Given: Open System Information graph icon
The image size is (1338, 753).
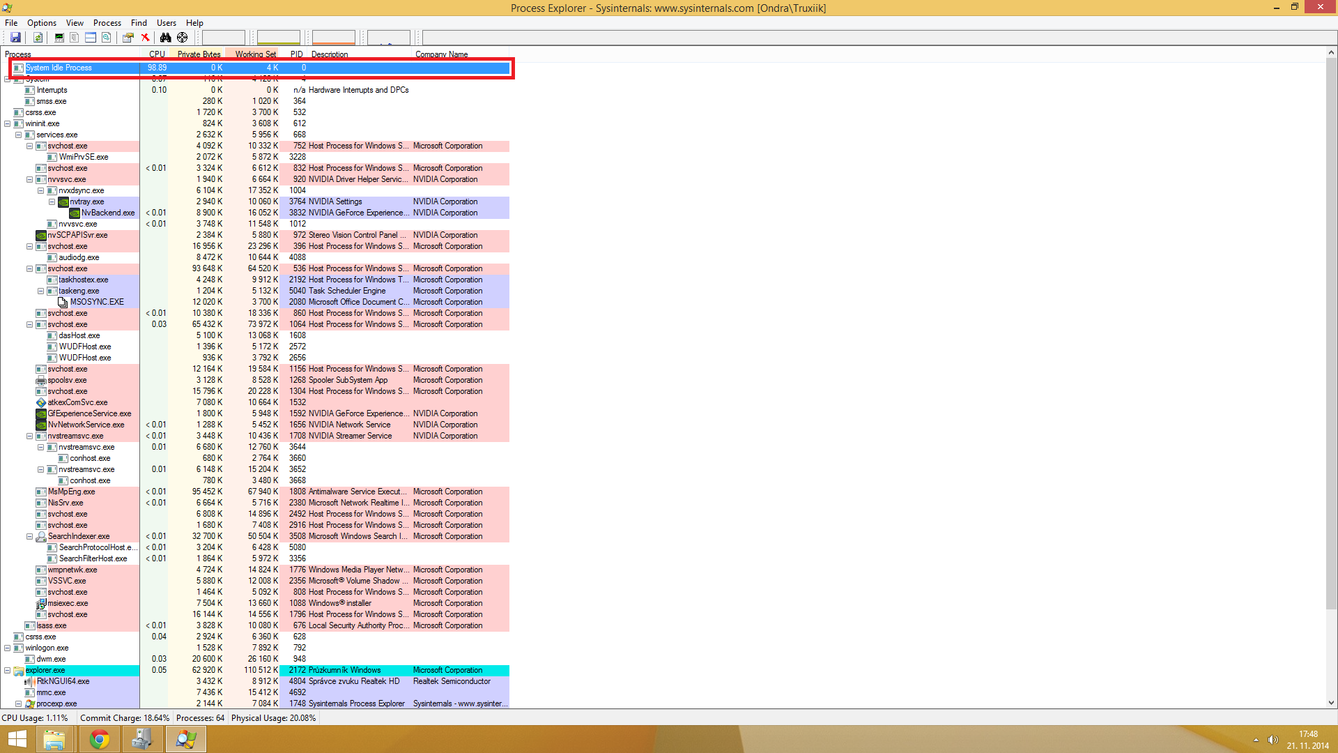Looking at the screenshot, I should coord(59,38).
